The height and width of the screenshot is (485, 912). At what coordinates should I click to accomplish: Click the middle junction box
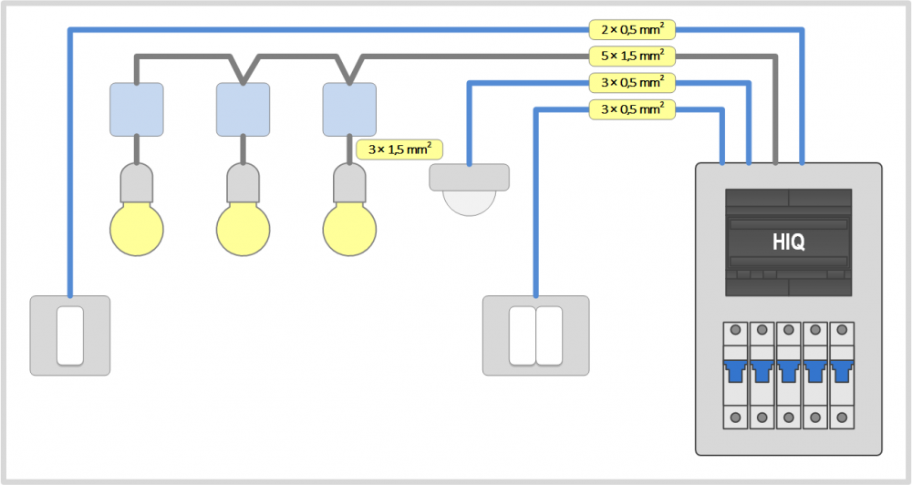click(244, 109)
